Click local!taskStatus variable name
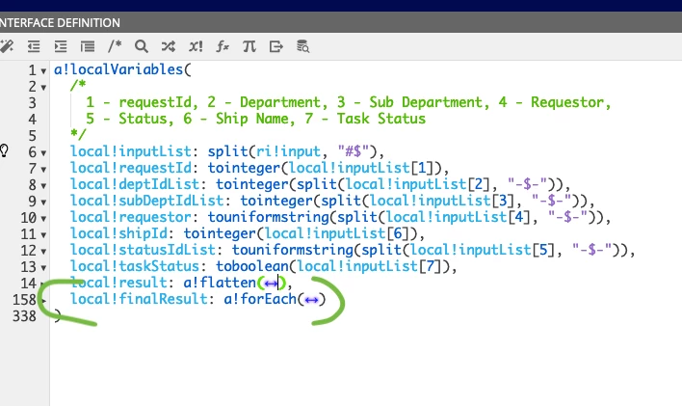 135,266
